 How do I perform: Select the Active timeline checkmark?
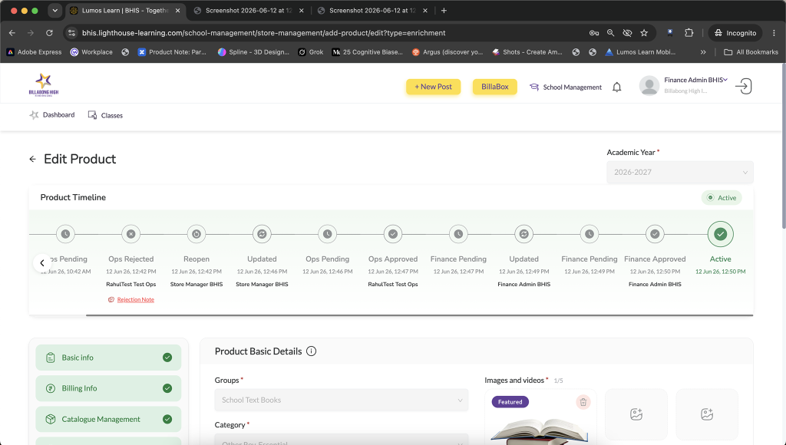(x=720, y=234)
